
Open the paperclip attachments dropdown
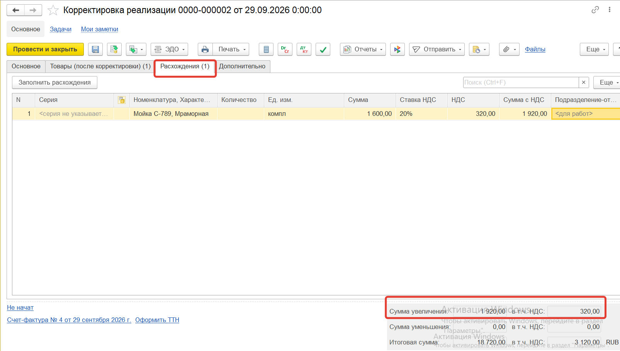coord(509,49)
